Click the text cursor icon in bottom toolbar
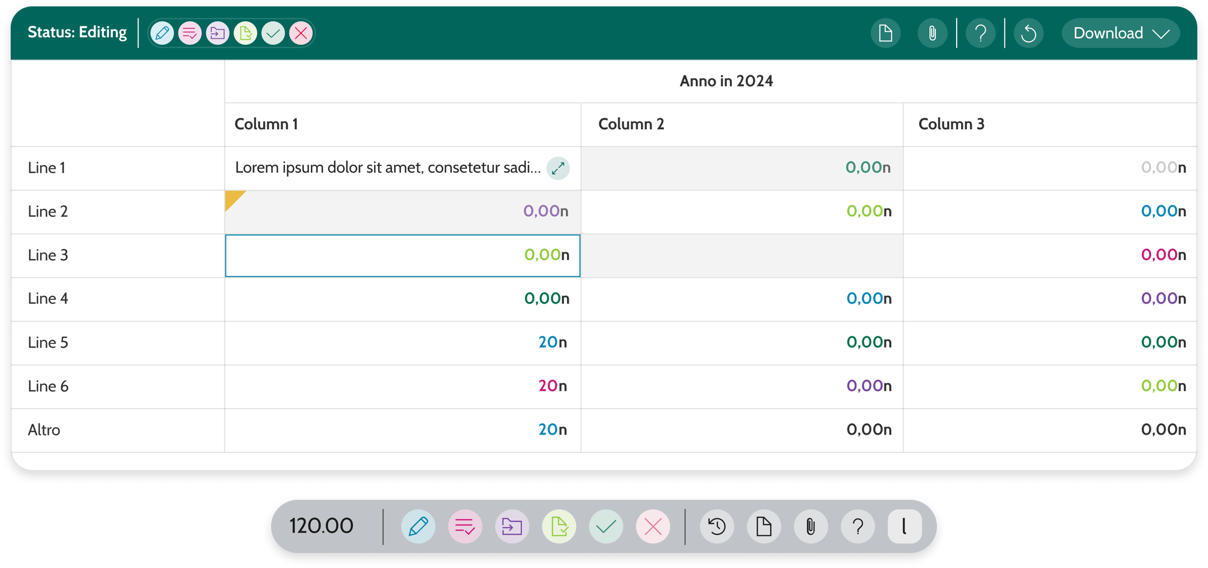 point(905,527)
